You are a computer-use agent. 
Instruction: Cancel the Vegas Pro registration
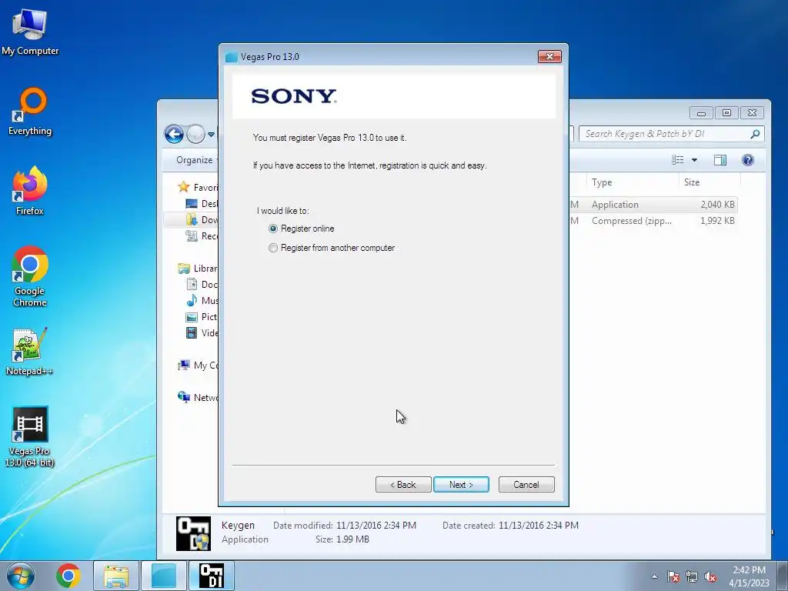526,485
